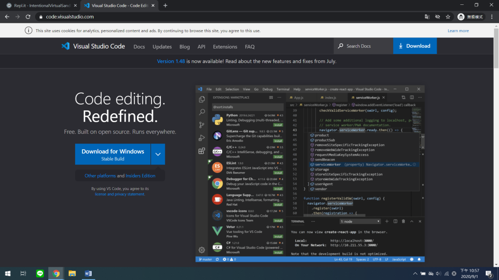Reload the page
This screenshot has width=499, height=280.
tap(28, 17)
